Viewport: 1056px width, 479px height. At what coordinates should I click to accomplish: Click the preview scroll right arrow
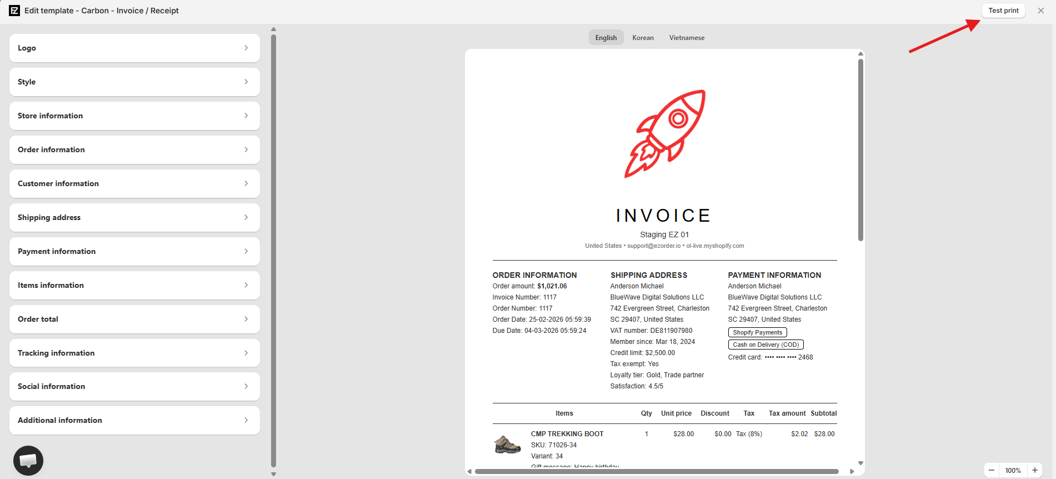[852, 471]
